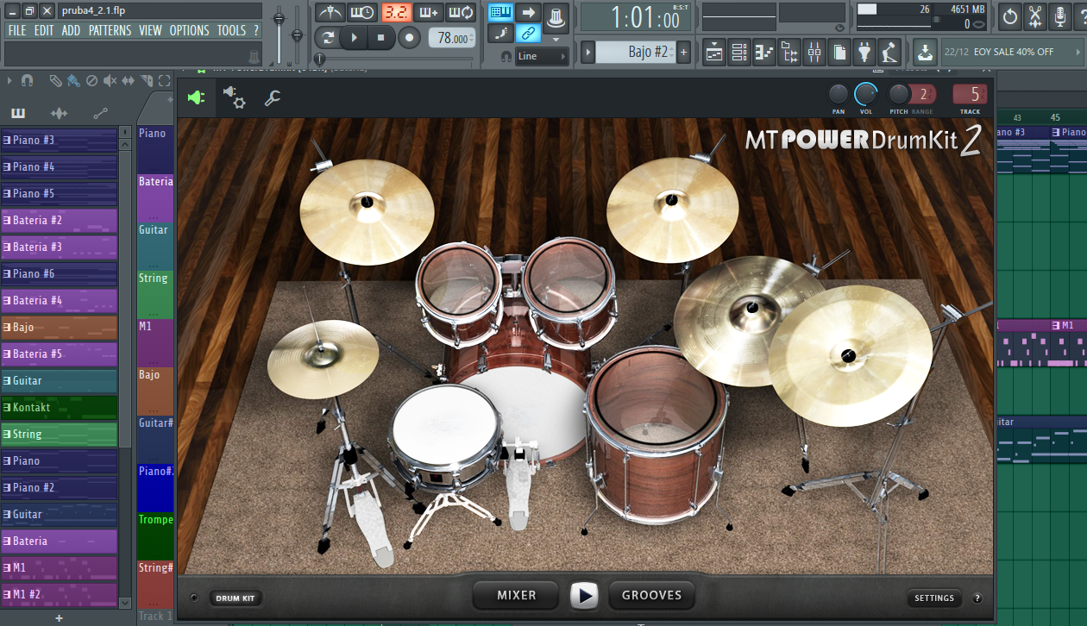The width and height of the screenshot is (1087, 626).
Task: Click the DrumKit help question mark
Action: click(977, 598)
